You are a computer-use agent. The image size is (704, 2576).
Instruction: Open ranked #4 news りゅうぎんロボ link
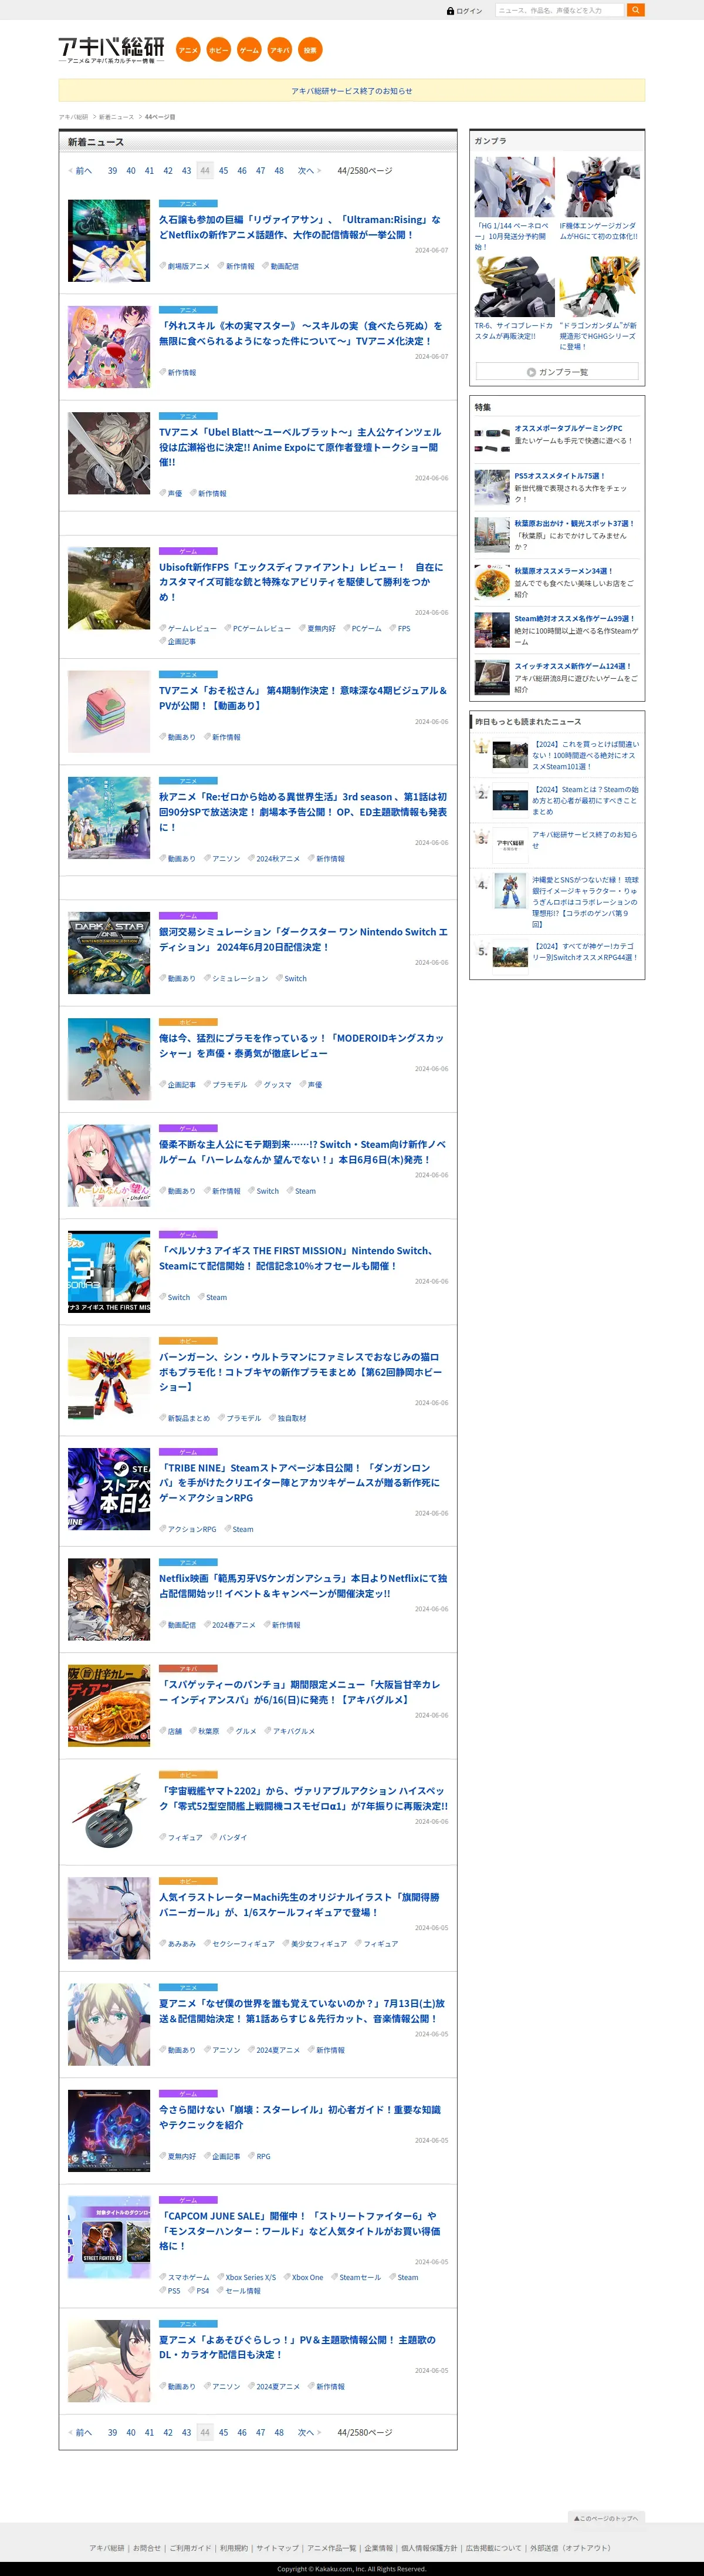tap(585, 902)
